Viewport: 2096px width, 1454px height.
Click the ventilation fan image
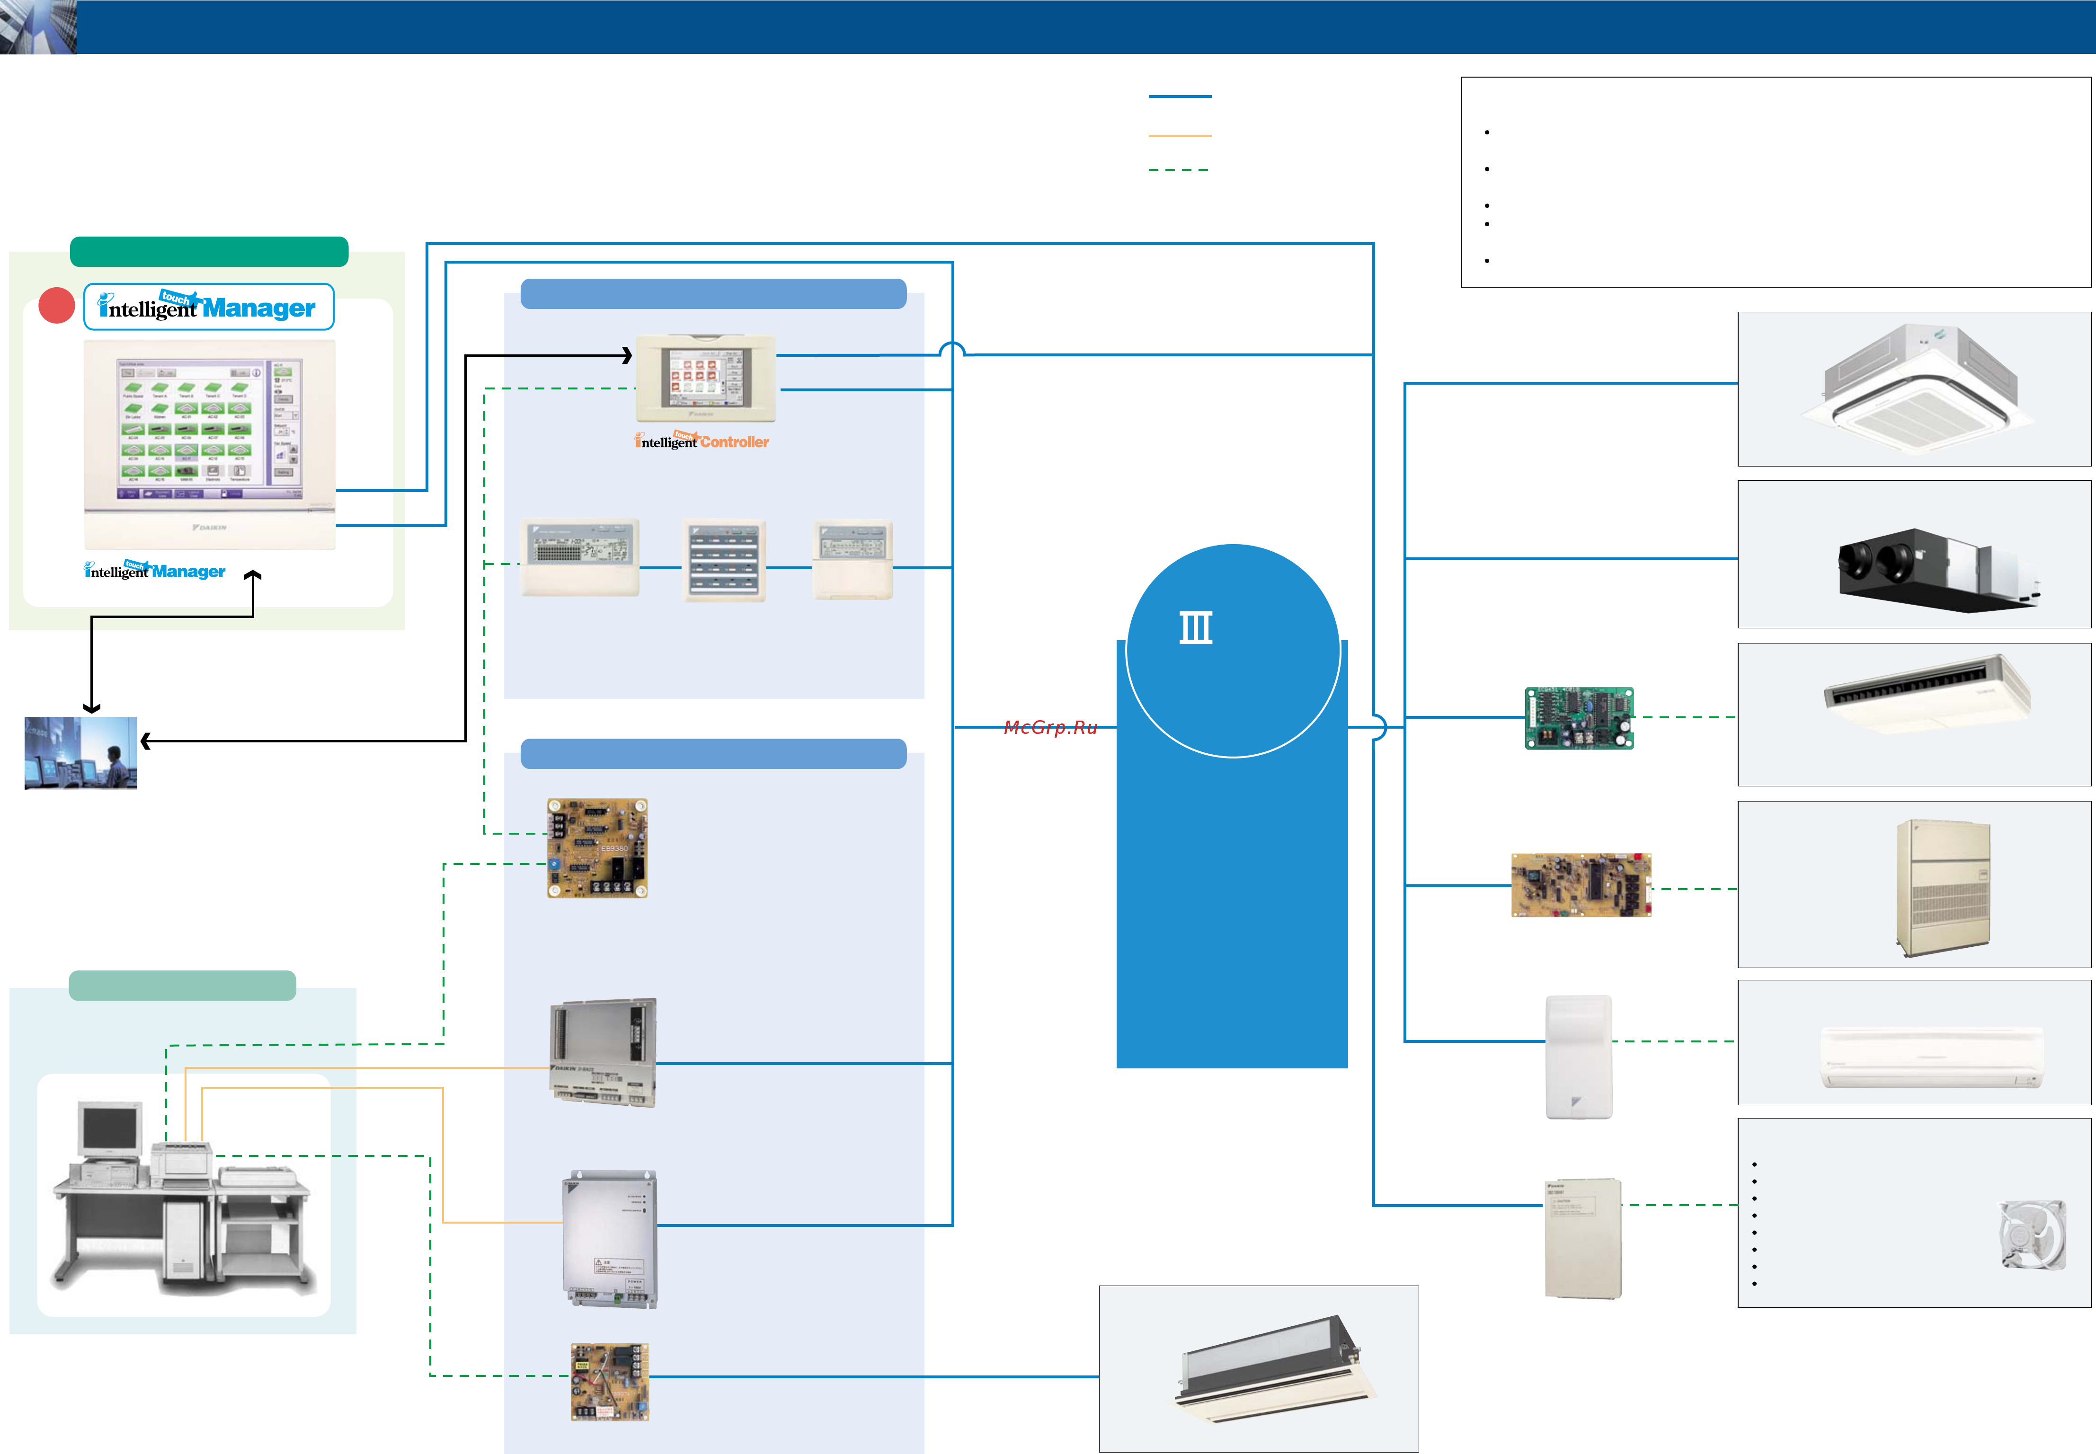tap(2032, 1234)
